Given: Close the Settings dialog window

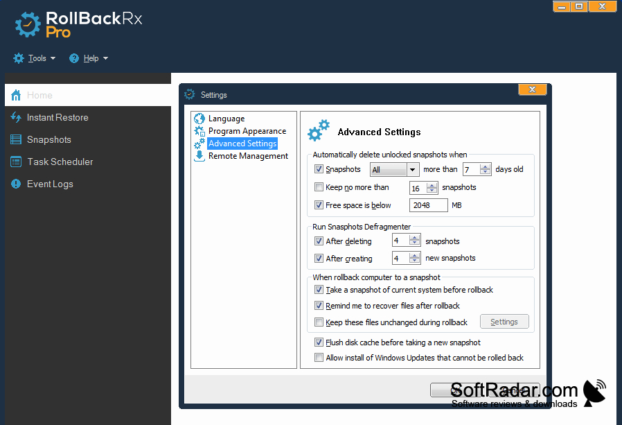Looking at the screenshot, I should click(x=533, y=89).
